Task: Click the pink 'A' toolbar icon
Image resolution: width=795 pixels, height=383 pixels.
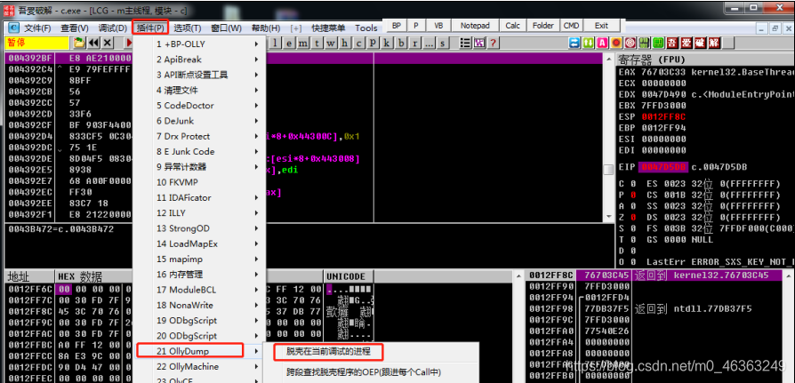Action: [602, 43]
